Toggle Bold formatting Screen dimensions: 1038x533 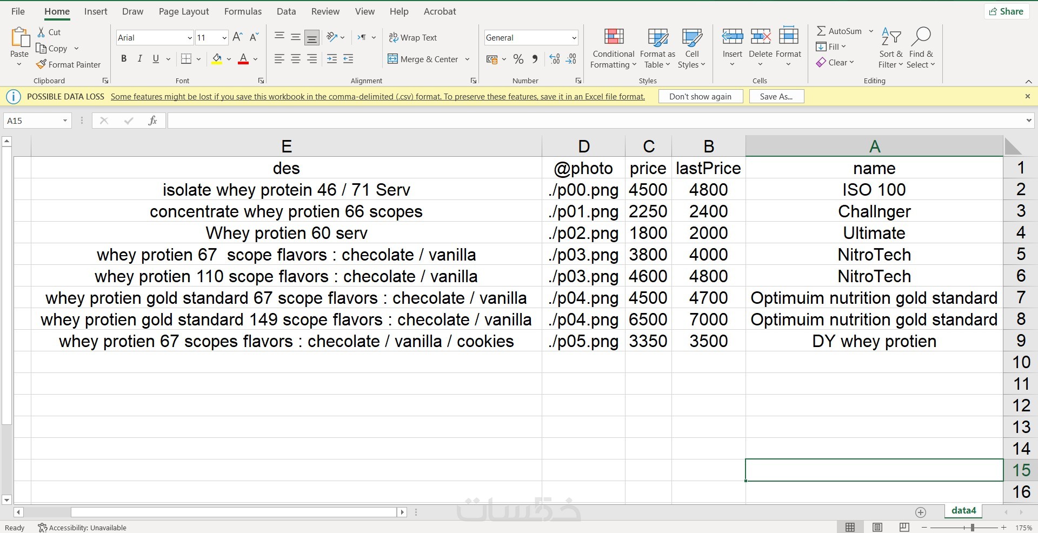click(124, 59)
